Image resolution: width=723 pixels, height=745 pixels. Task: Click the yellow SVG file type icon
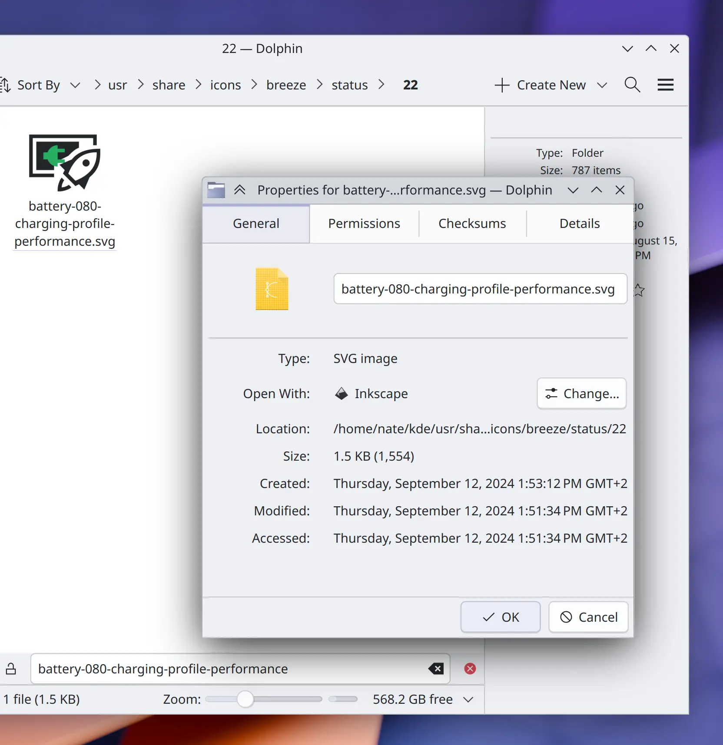pyautogui.click(x=272, y=289)
